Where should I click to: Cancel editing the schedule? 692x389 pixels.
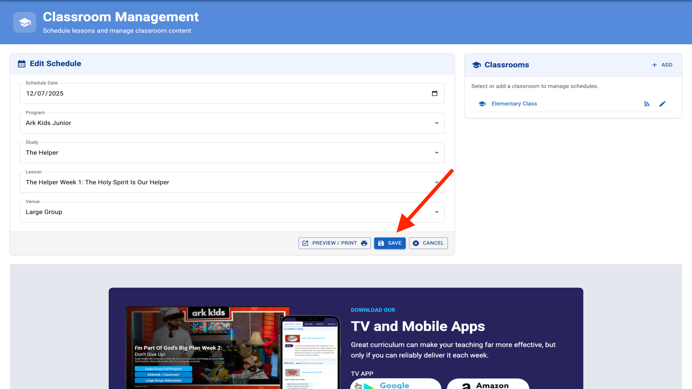point(428,243)
